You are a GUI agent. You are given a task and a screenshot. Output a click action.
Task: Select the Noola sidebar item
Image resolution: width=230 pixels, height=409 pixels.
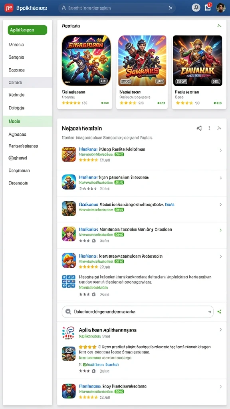(x=28, y=121)
